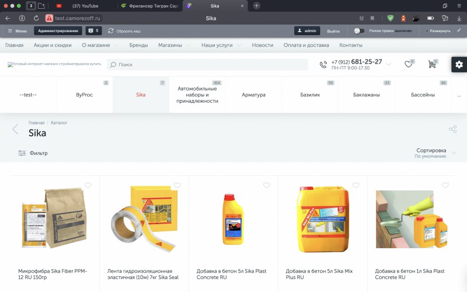Select the ByProc category tile

coord(84,95)
